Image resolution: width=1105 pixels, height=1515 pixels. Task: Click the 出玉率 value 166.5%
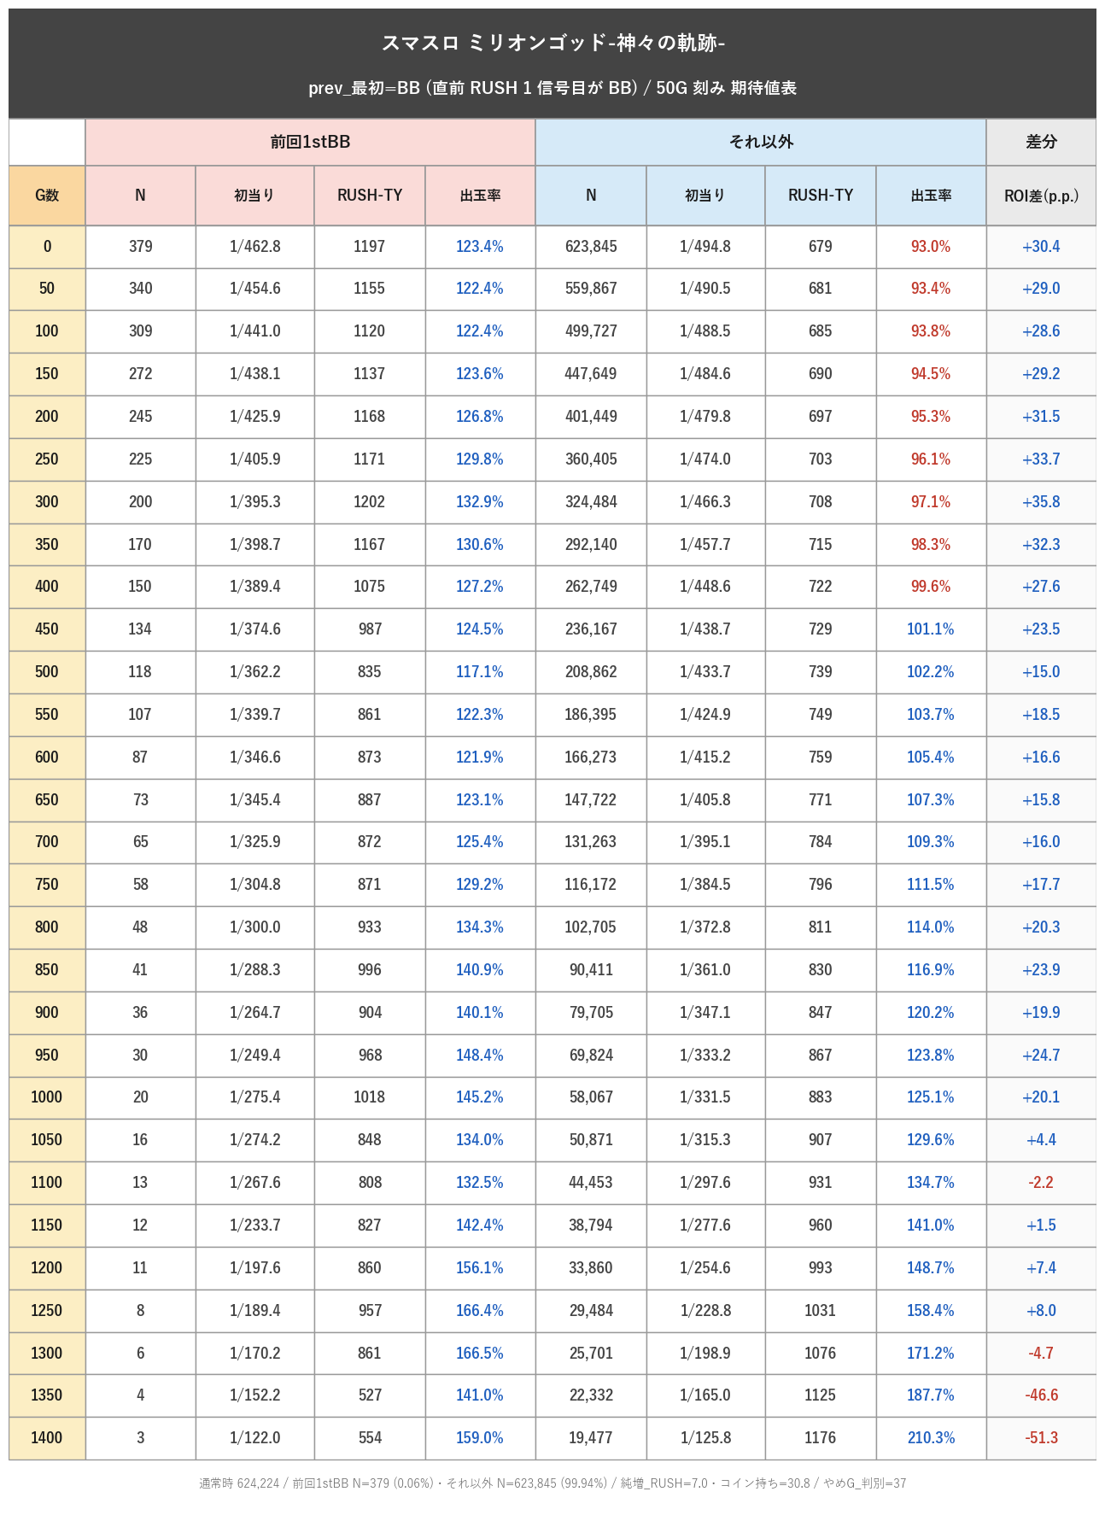pos(480,1354)
